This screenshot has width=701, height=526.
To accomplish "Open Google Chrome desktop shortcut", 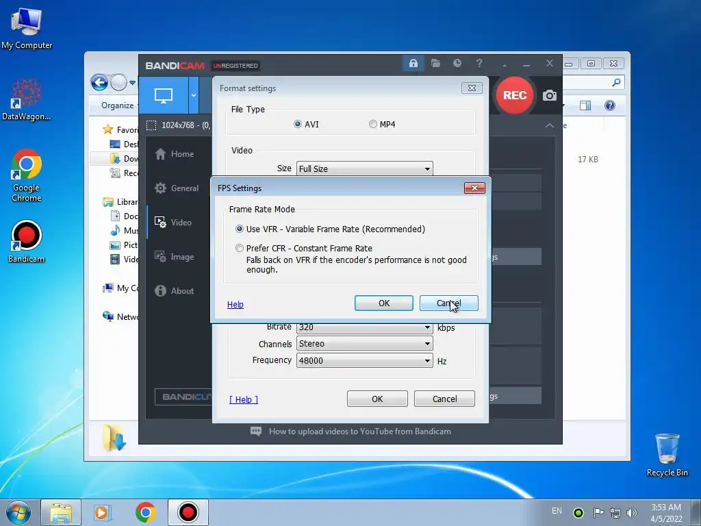I will [27, 175].
